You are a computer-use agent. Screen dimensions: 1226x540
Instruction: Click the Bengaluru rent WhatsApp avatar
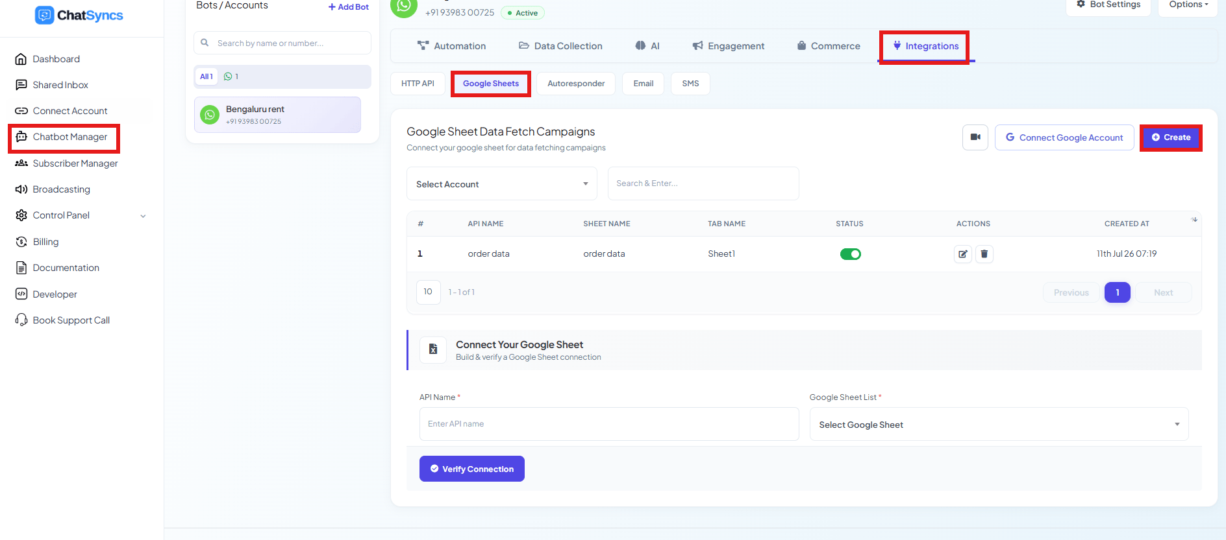pyautogui.click(x=210, y=115)
